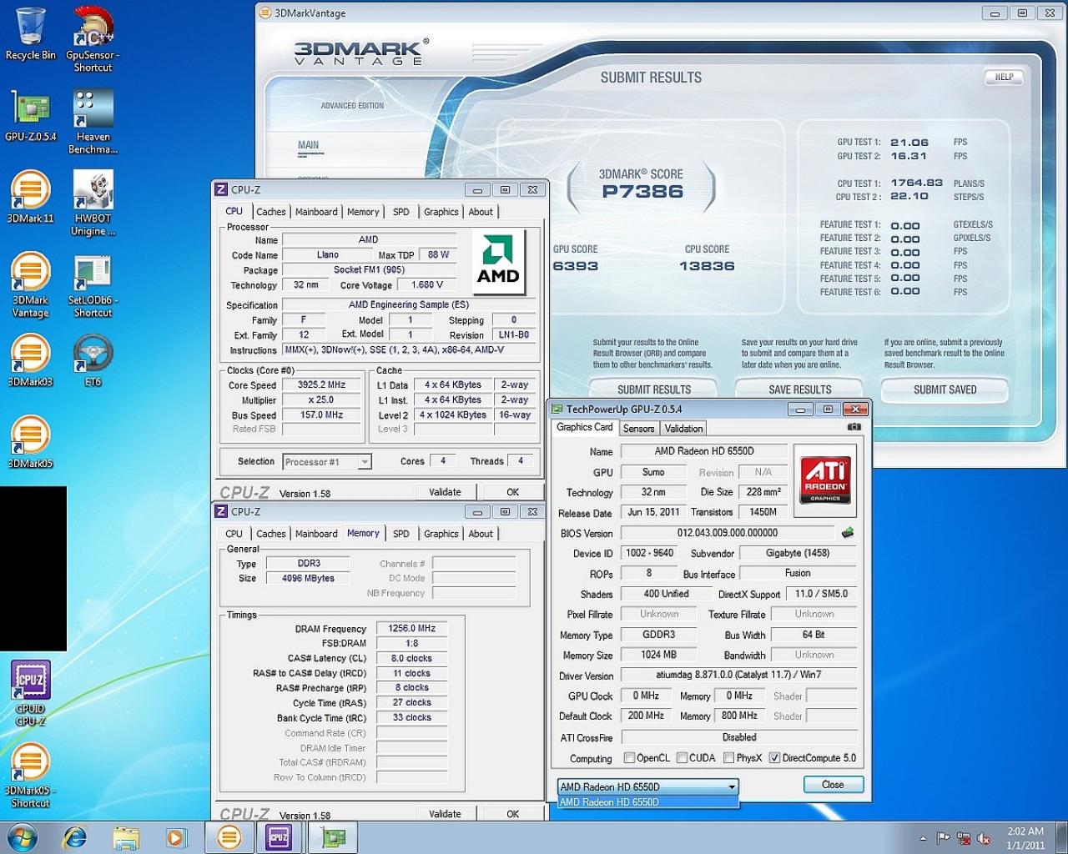1068x854 pixels.
Task: Open the 3DMark 11 desktop shortcut
Action: click(31, 198)
